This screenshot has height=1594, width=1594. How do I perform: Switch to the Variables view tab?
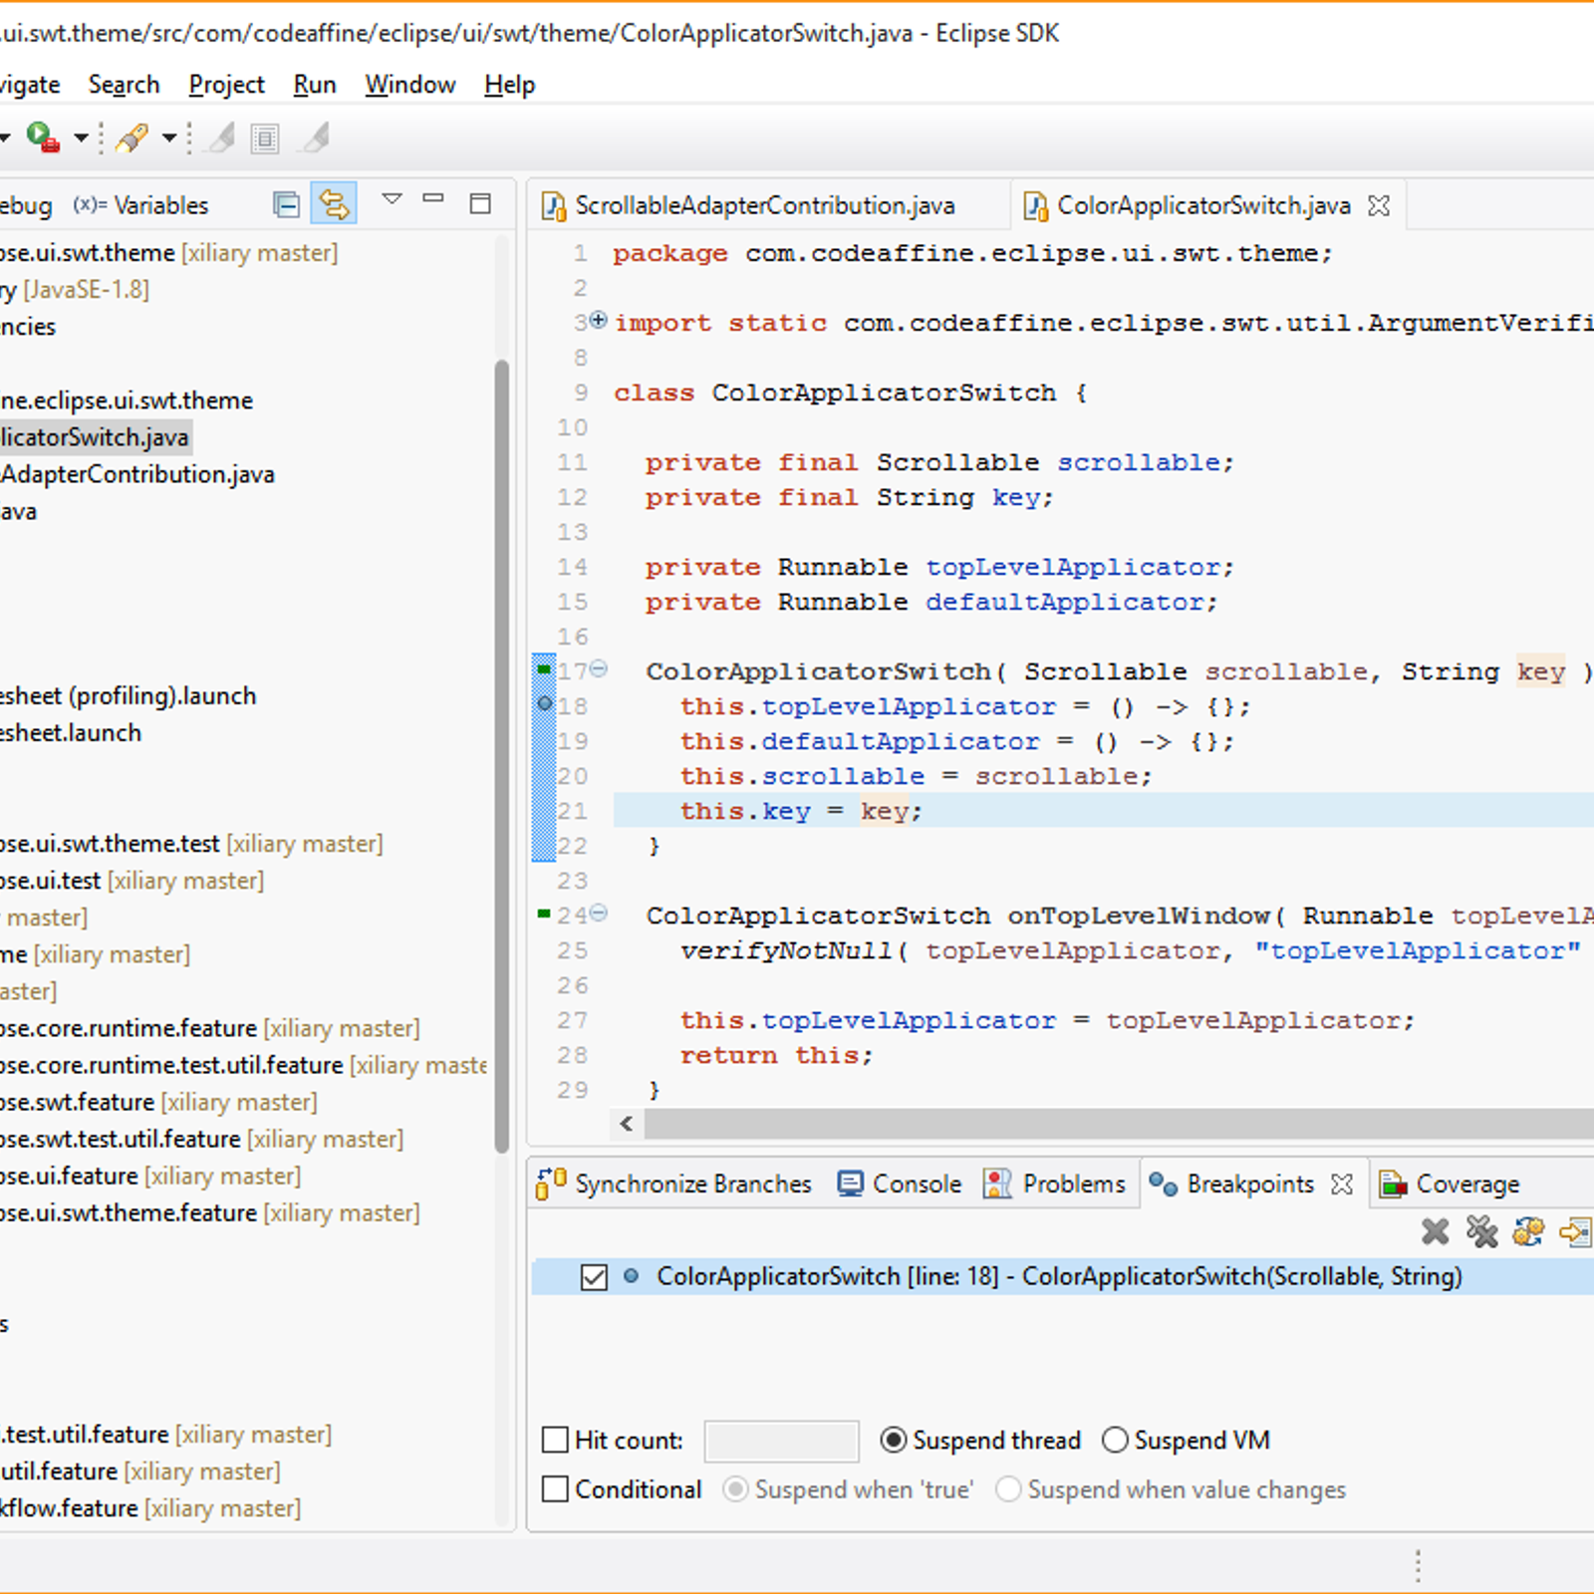coord(141,205)
